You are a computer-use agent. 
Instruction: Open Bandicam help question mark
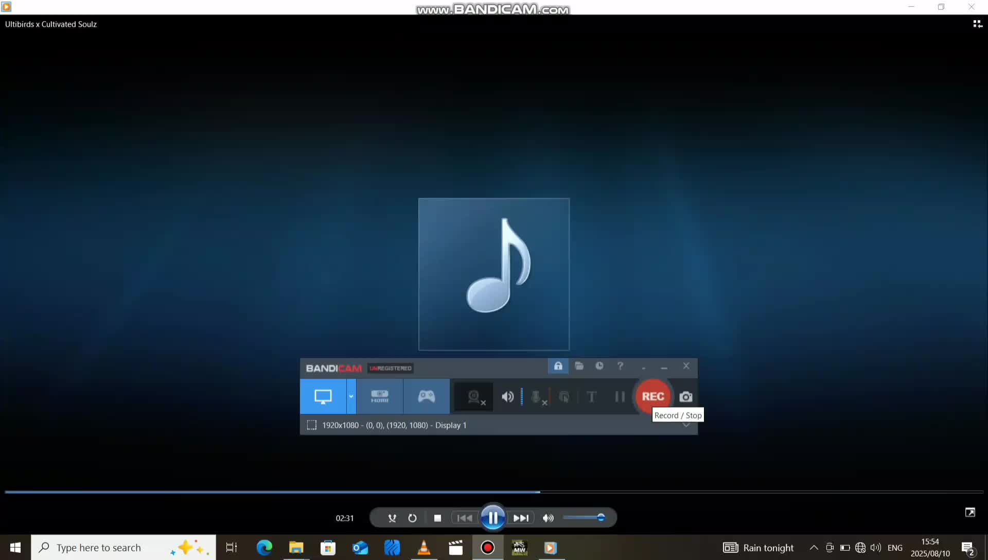[x=620, y=366]
